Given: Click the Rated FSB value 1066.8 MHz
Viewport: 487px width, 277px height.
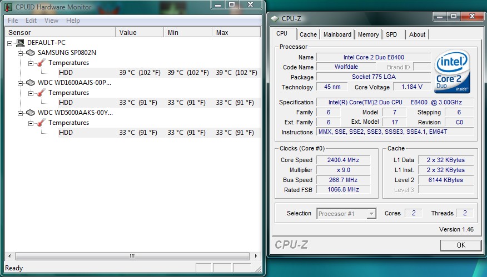Looking at the screenshot, I should (343, 189).
